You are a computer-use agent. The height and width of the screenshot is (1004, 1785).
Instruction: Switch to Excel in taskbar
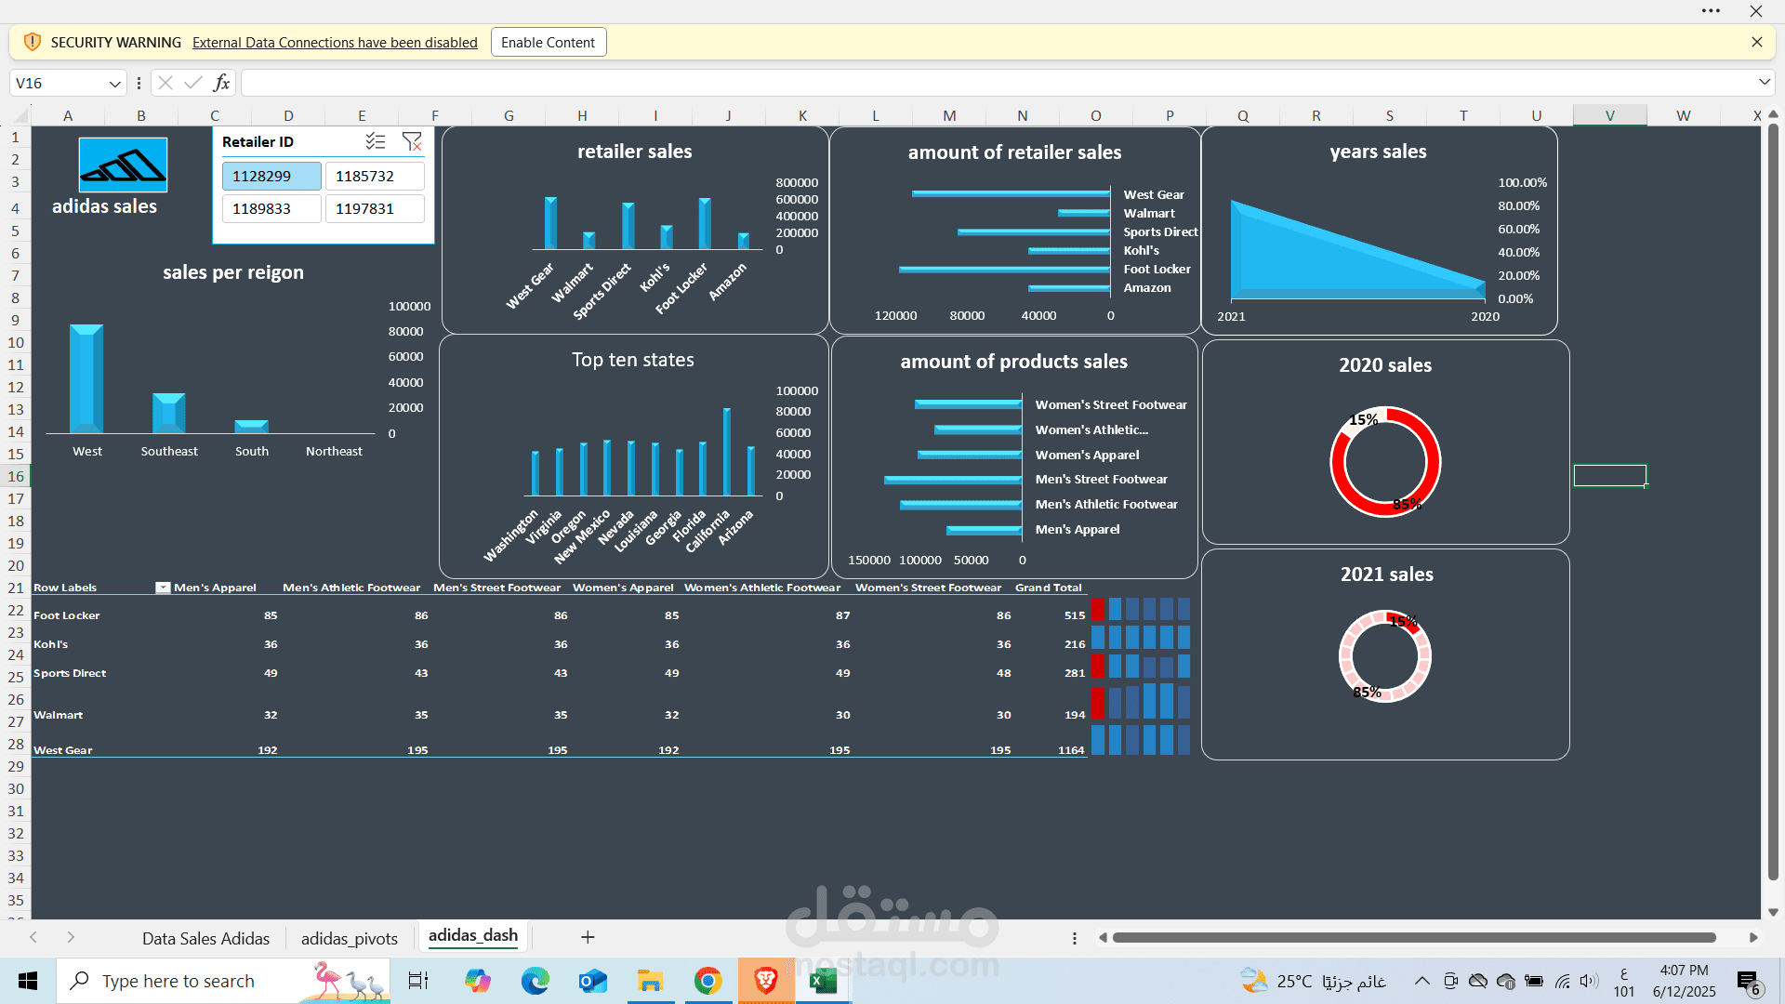coord(824,981)
